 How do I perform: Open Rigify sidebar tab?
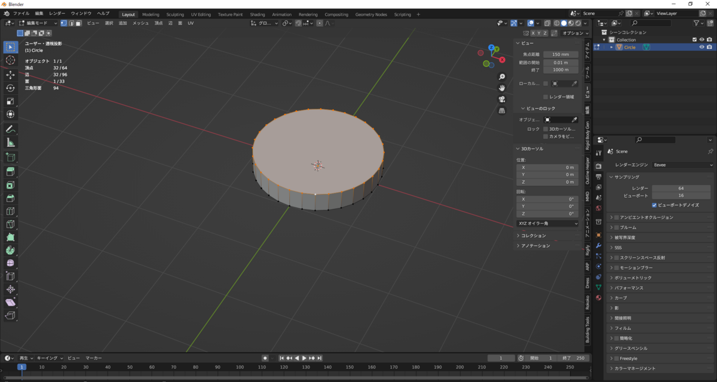pos(587,249)
